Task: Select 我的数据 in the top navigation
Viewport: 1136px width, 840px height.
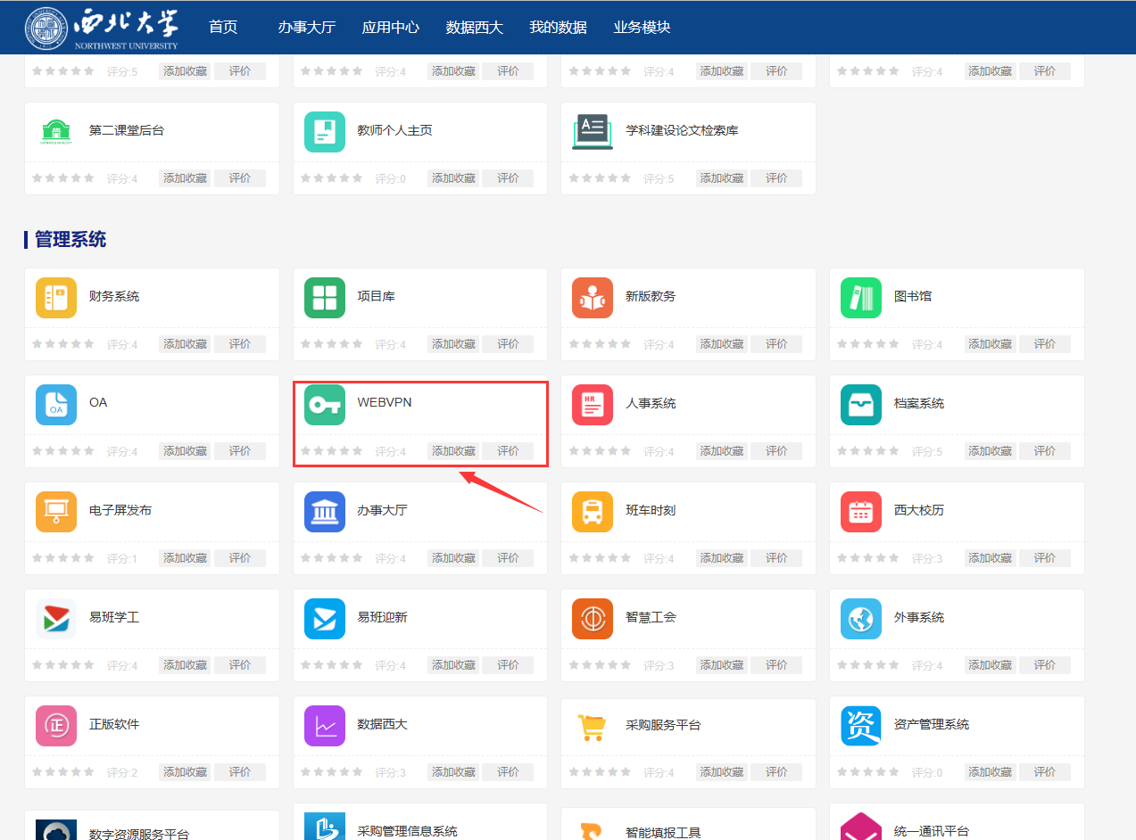Action: (558, 28)
